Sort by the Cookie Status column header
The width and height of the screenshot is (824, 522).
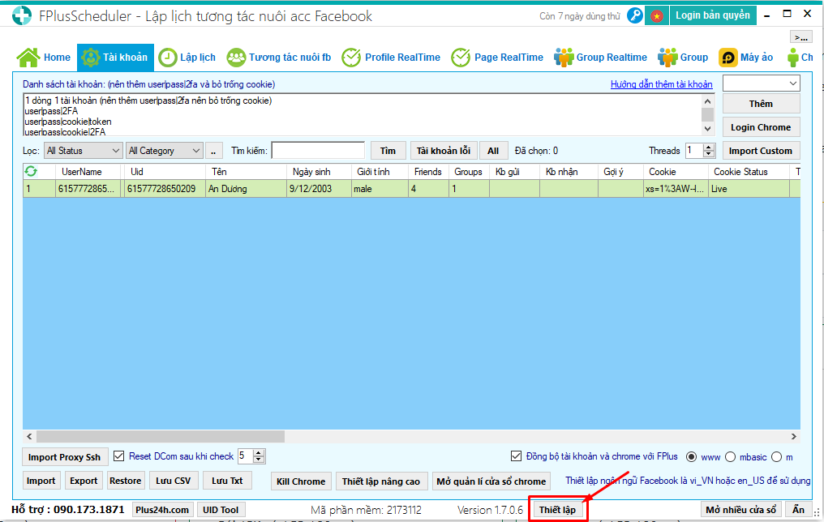(749, 172)
